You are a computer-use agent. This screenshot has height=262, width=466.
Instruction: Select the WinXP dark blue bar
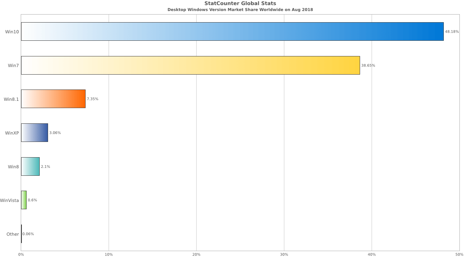(x=35, y=133)
